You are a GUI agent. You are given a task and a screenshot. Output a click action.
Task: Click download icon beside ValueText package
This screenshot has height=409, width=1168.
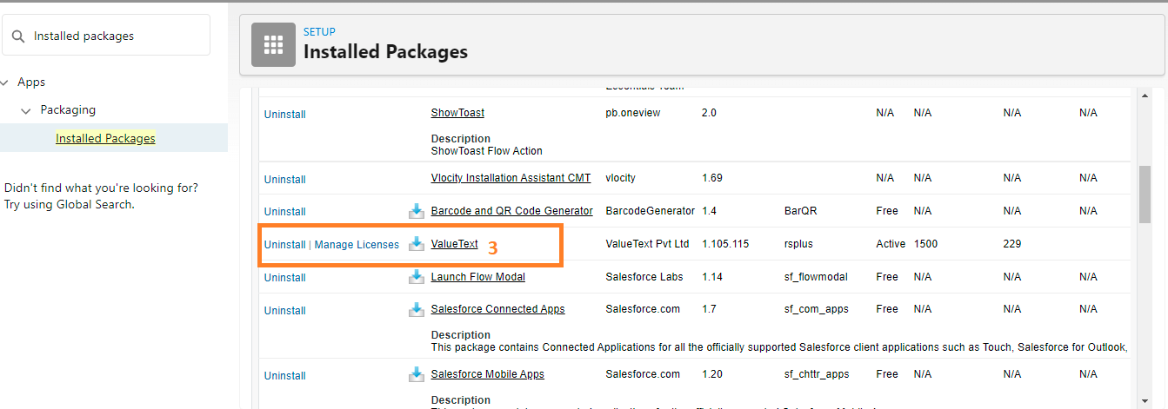pyautogui.click(x=417, y=244)
